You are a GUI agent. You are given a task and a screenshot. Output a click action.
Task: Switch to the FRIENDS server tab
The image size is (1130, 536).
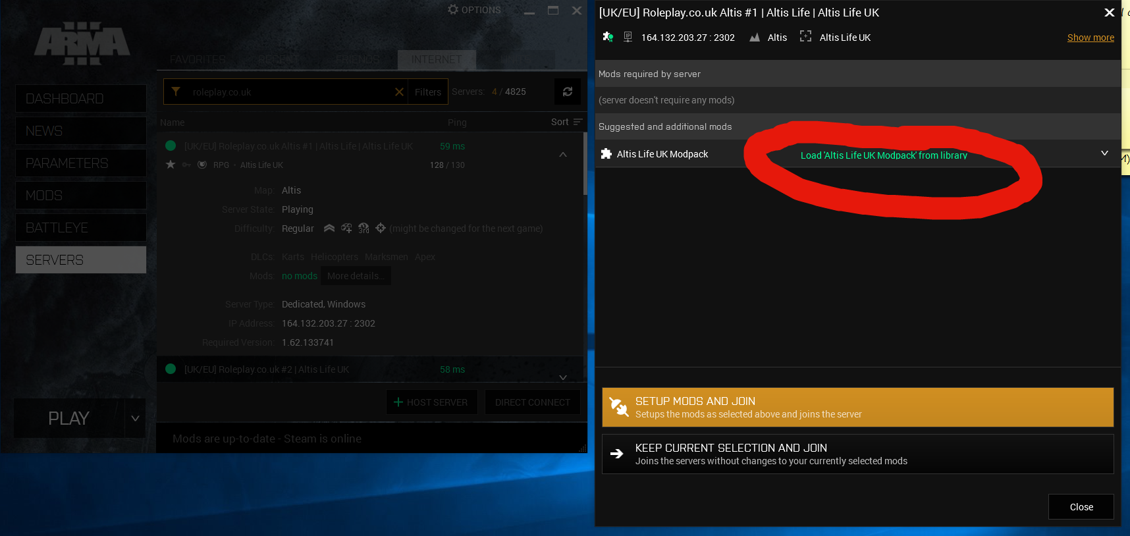pyautogui.click(x=357, y=60)
